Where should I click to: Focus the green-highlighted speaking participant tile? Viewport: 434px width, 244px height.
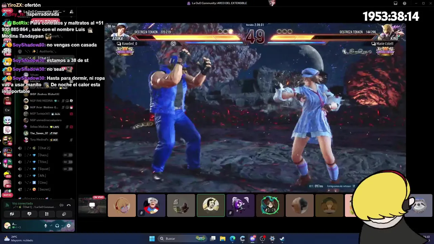tap(211, 205)
